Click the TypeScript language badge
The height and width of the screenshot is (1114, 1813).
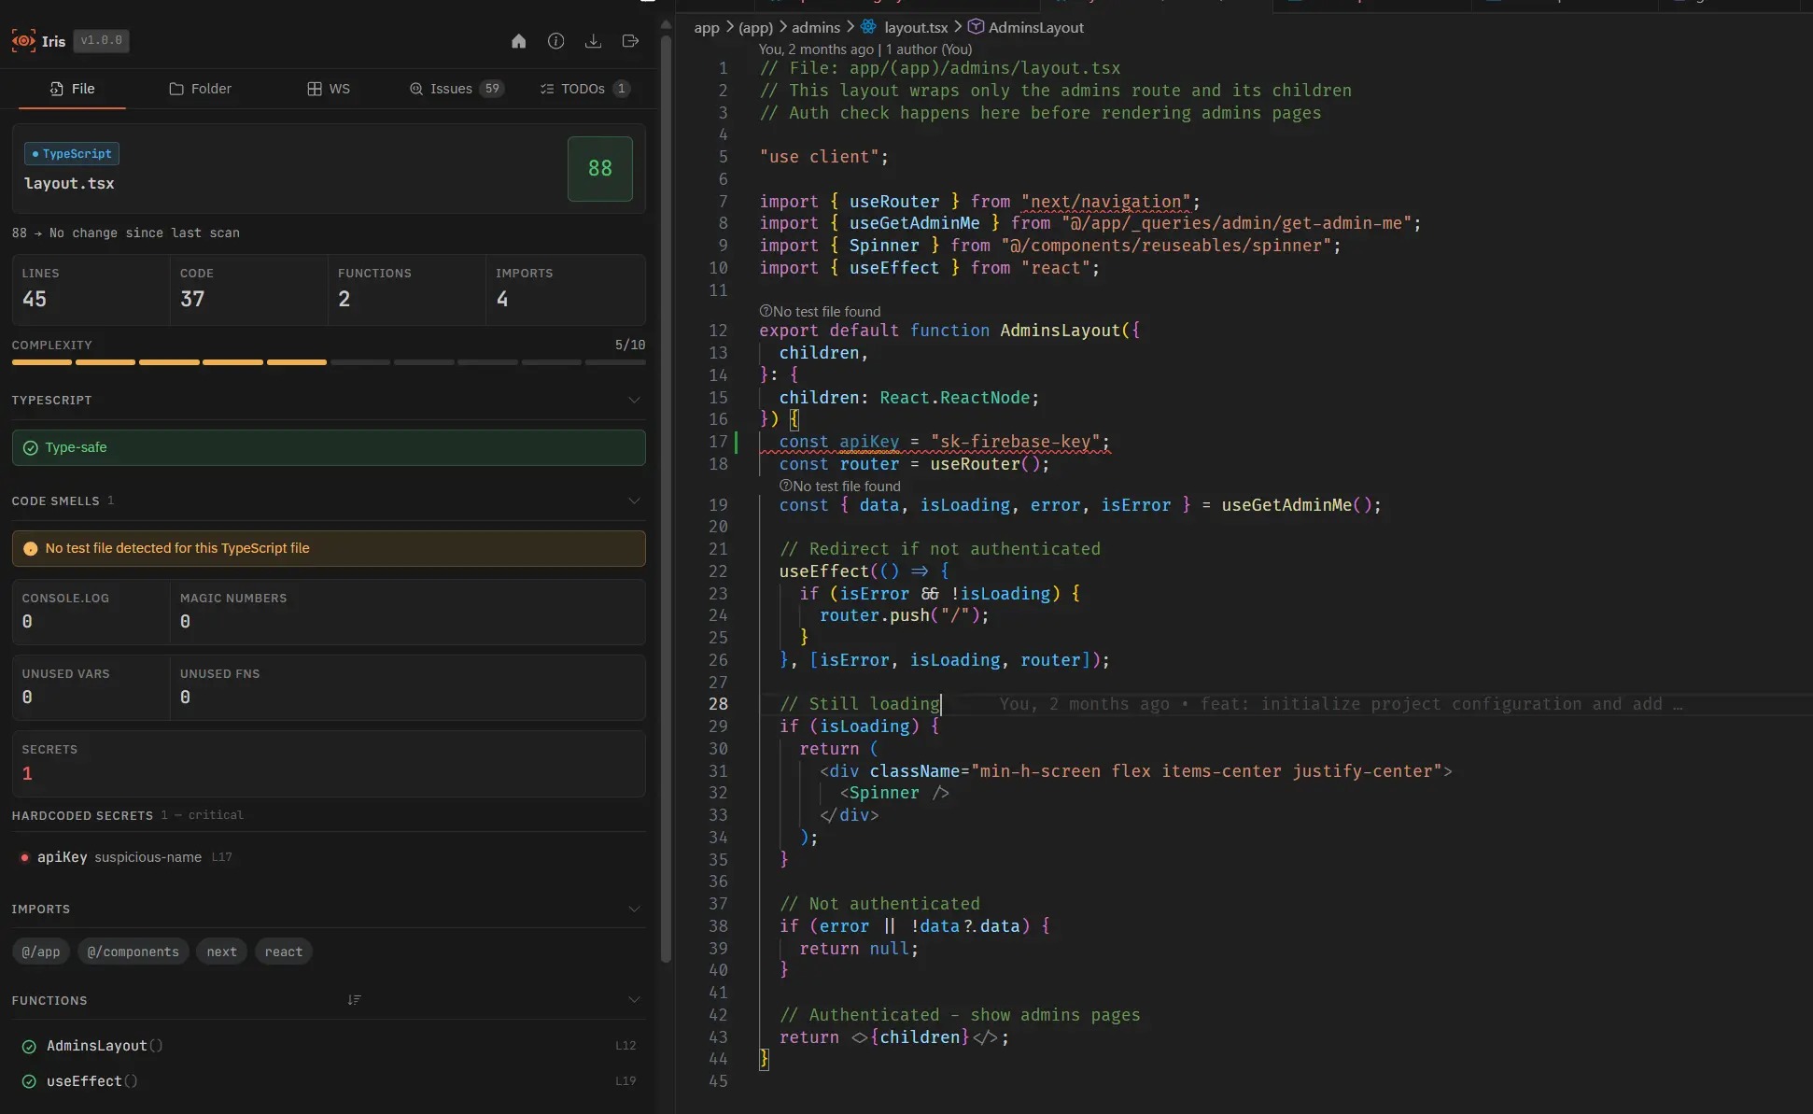[x=72, y=154]
